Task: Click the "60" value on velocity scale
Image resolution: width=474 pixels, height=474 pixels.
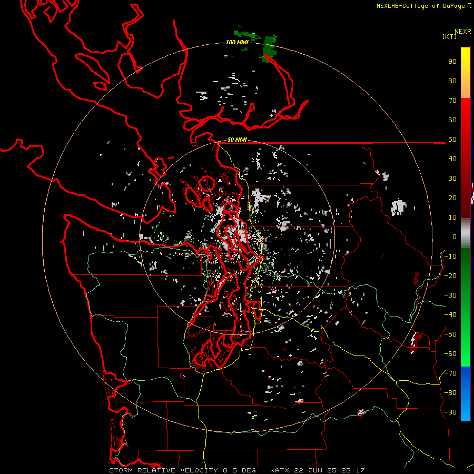Action: pos(452,120)
